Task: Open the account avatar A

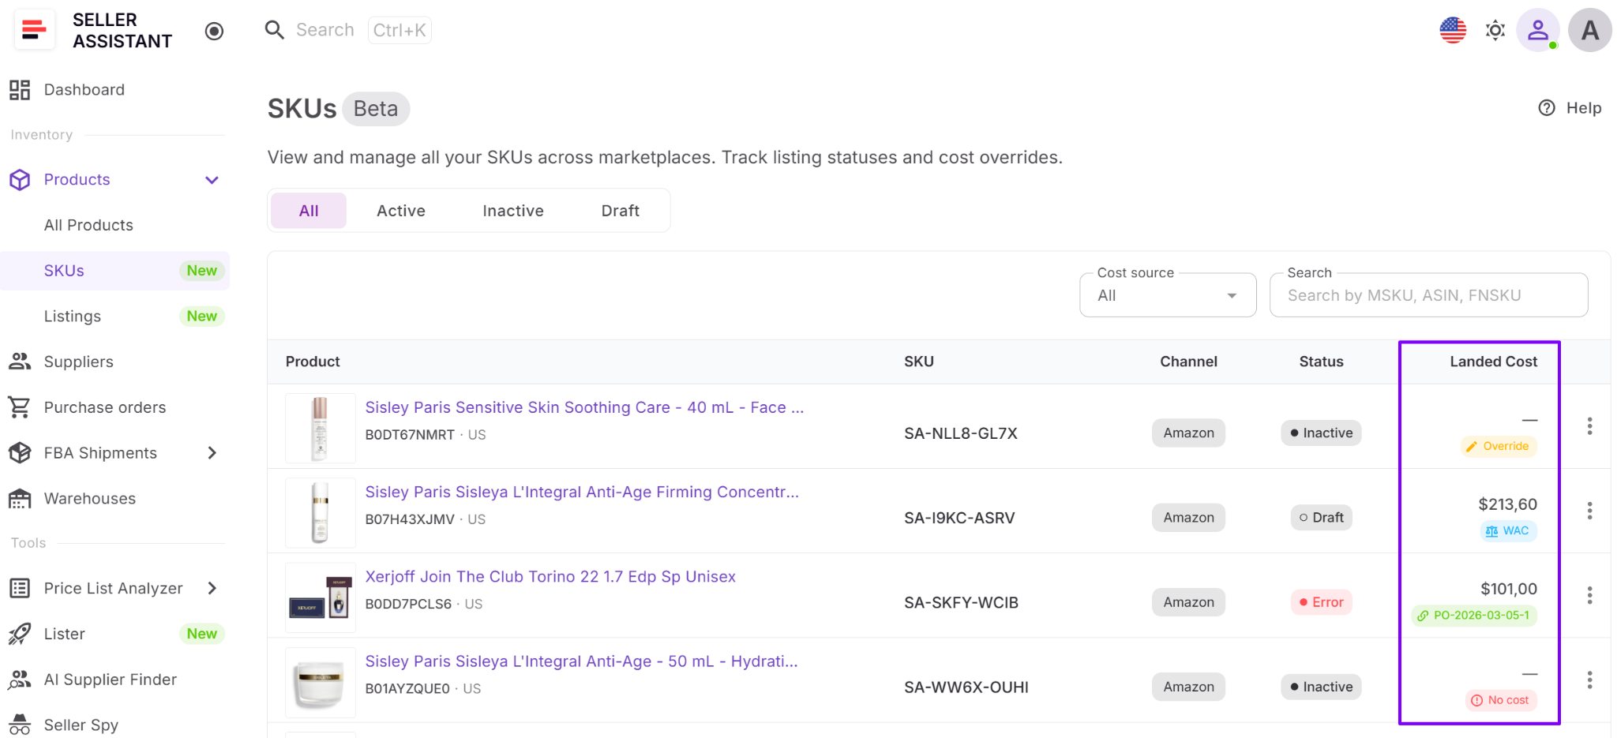Action: pos(1589,31)
